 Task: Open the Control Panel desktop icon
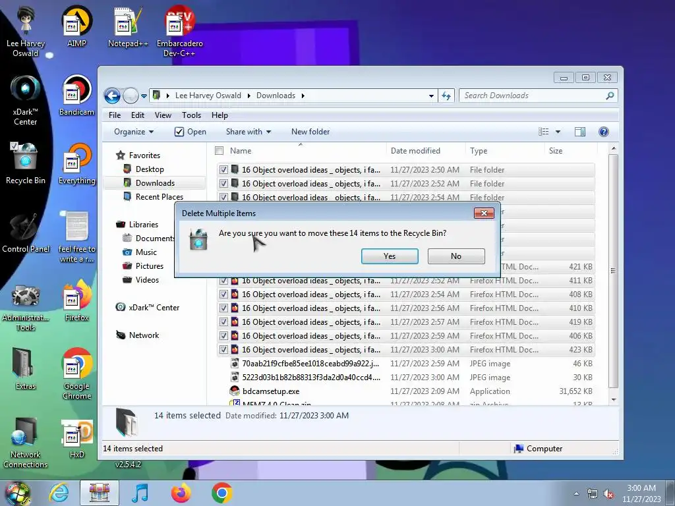[26, 233]
